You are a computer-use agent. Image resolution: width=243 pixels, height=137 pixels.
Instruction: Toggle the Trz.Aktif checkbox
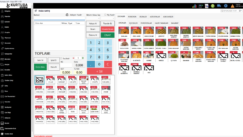[61, 58]
